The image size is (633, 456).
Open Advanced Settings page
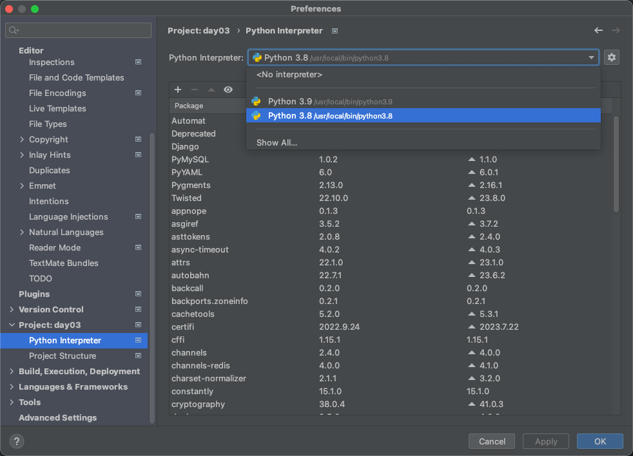pyautogui.click(x=58, y=417)
